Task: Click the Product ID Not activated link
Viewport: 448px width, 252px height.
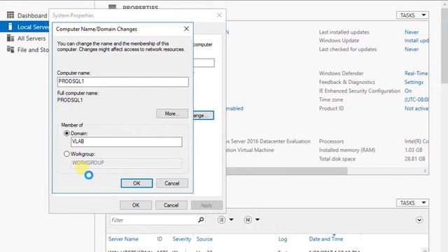Action: click(x=416, y=108)
